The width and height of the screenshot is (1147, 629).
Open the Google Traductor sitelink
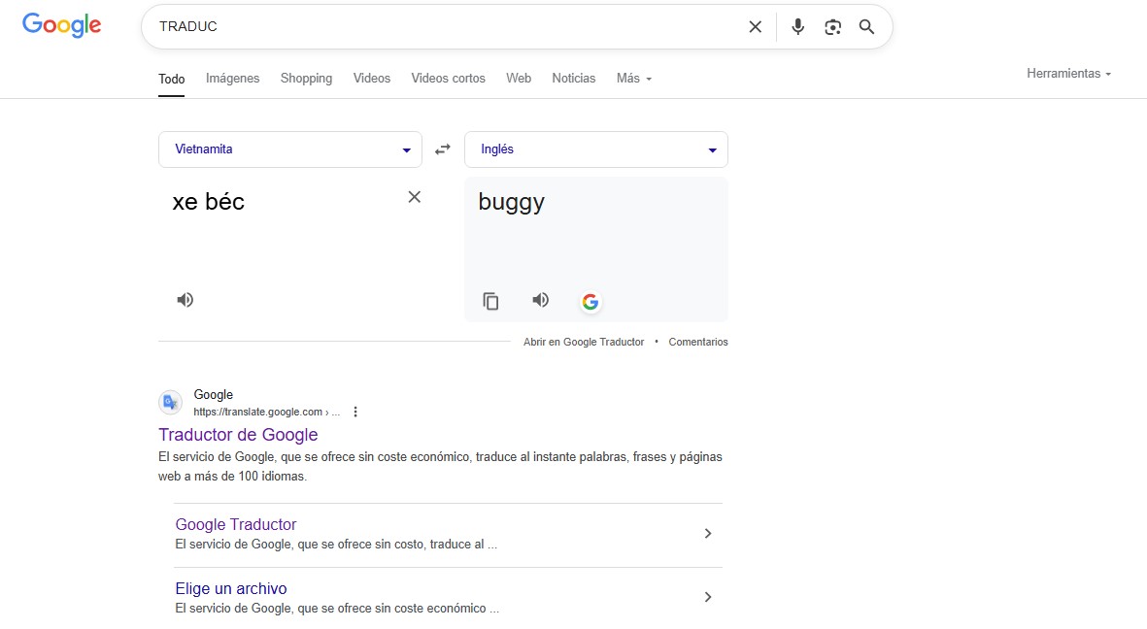pyautogui.click(x=236, y=524)
